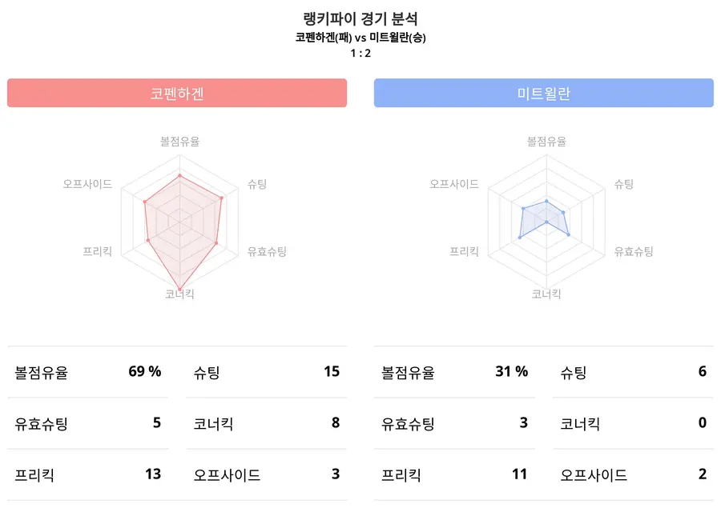Click 코펜하겐 radar chart 코너킥 axis label
Image resolution: width=721 pixels, height=508 pixels.
pos(180,294)
